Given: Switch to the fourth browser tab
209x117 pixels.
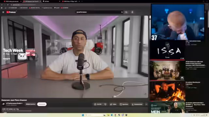Looking at the screenshot, I should pyautogui.click(x=71, y=1).
